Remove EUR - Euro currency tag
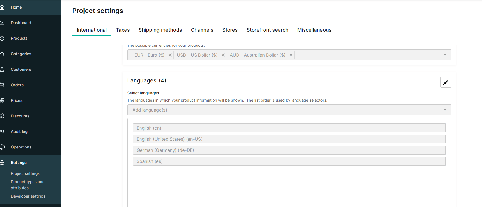Viewport: 482px width, 207px height. (x=170, y=55)
